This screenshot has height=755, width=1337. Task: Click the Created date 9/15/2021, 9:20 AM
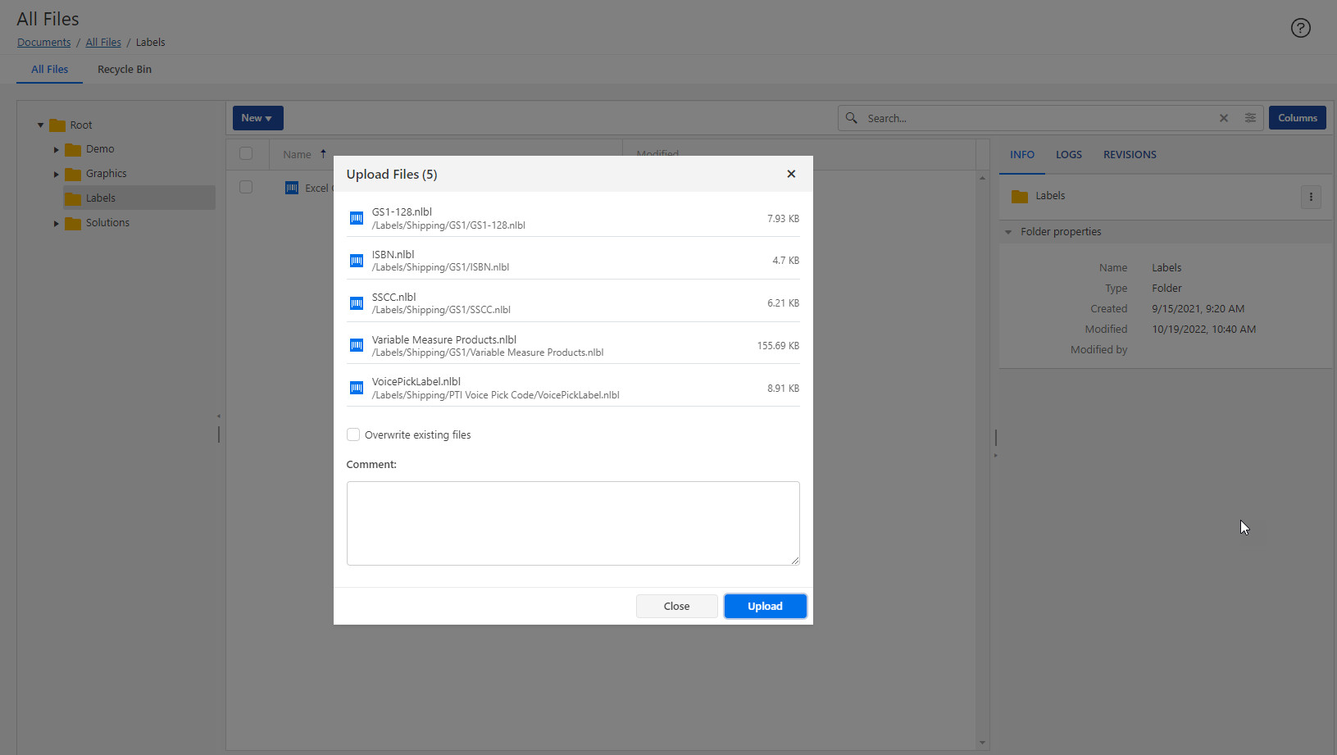[x=1198, y=309]
